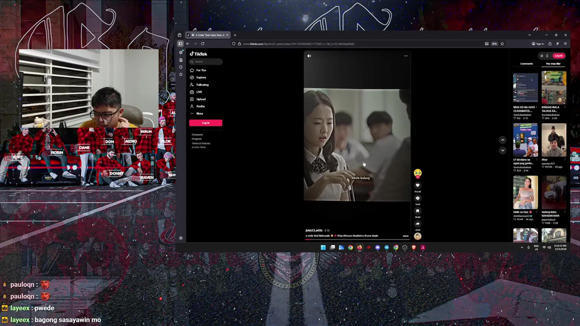Viewport: 580px width, 326px height.
Task: Open the video's three-dot options menu
Action: tap(406, 56)
